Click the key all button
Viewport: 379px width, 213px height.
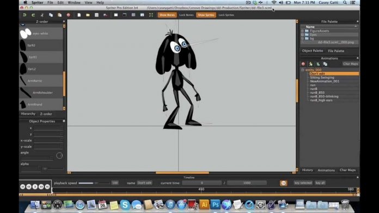tap(320, 183)
